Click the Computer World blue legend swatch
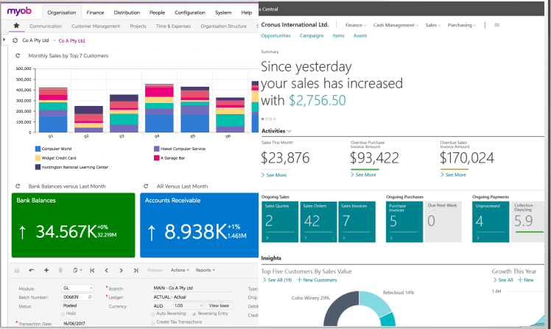The image size is (551, 329). pyautogui.click(x=38, y=149)
